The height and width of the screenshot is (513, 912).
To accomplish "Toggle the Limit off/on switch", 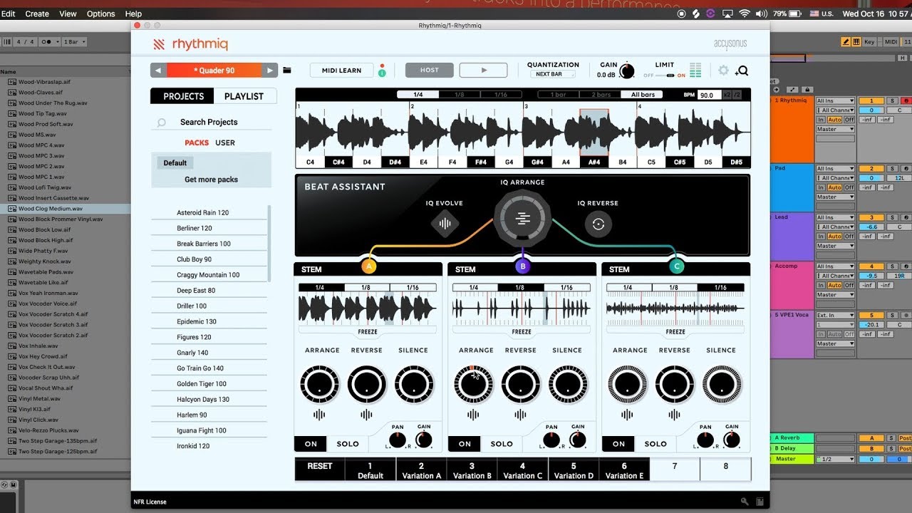I will 665,76.
